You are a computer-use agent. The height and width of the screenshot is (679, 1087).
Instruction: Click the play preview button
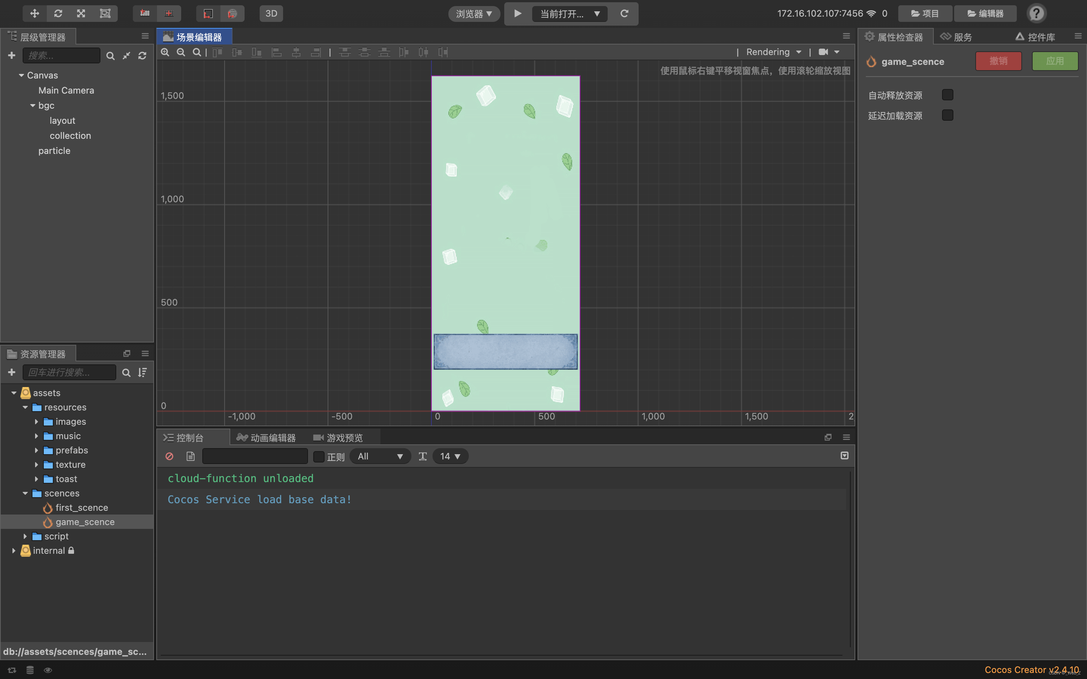click(x=517, y=14)
